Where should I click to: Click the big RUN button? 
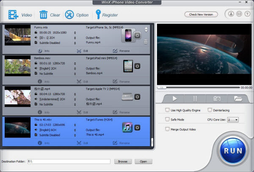point(233,151)
